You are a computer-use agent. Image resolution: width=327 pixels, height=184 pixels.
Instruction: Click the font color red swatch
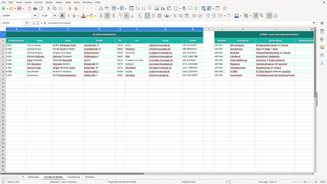[83, 16]
